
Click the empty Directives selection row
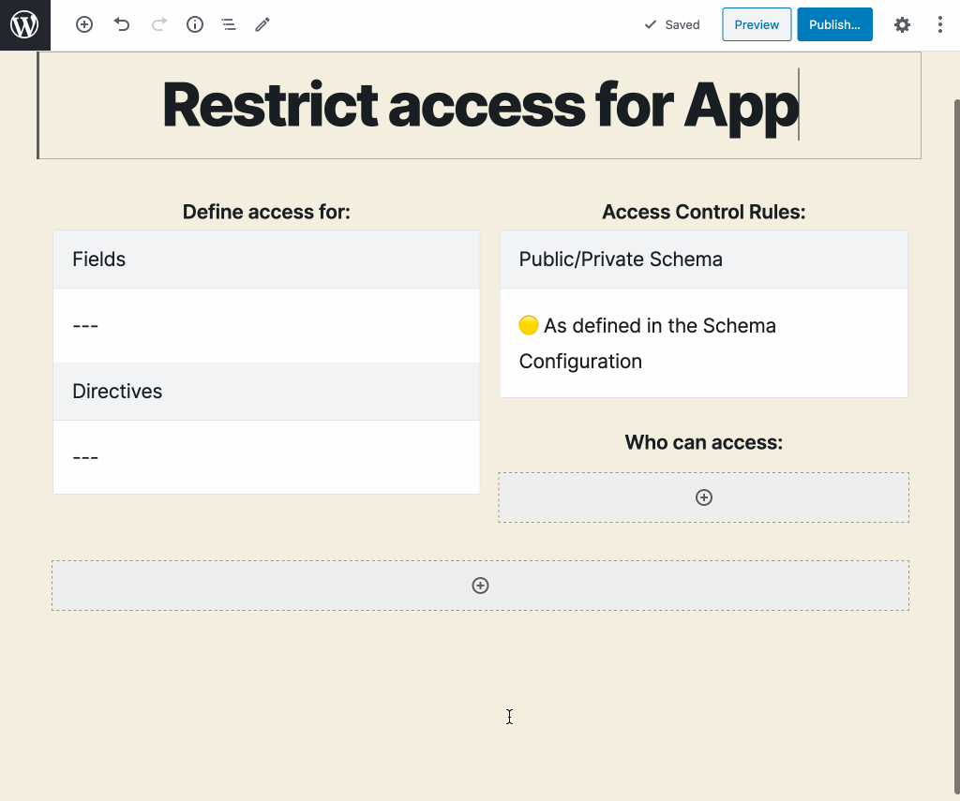(266, 457)
